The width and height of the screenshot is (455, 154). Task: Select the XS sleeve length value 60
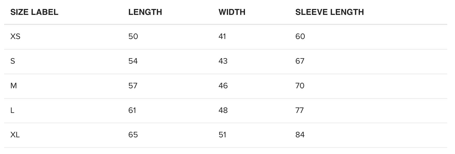300,36
